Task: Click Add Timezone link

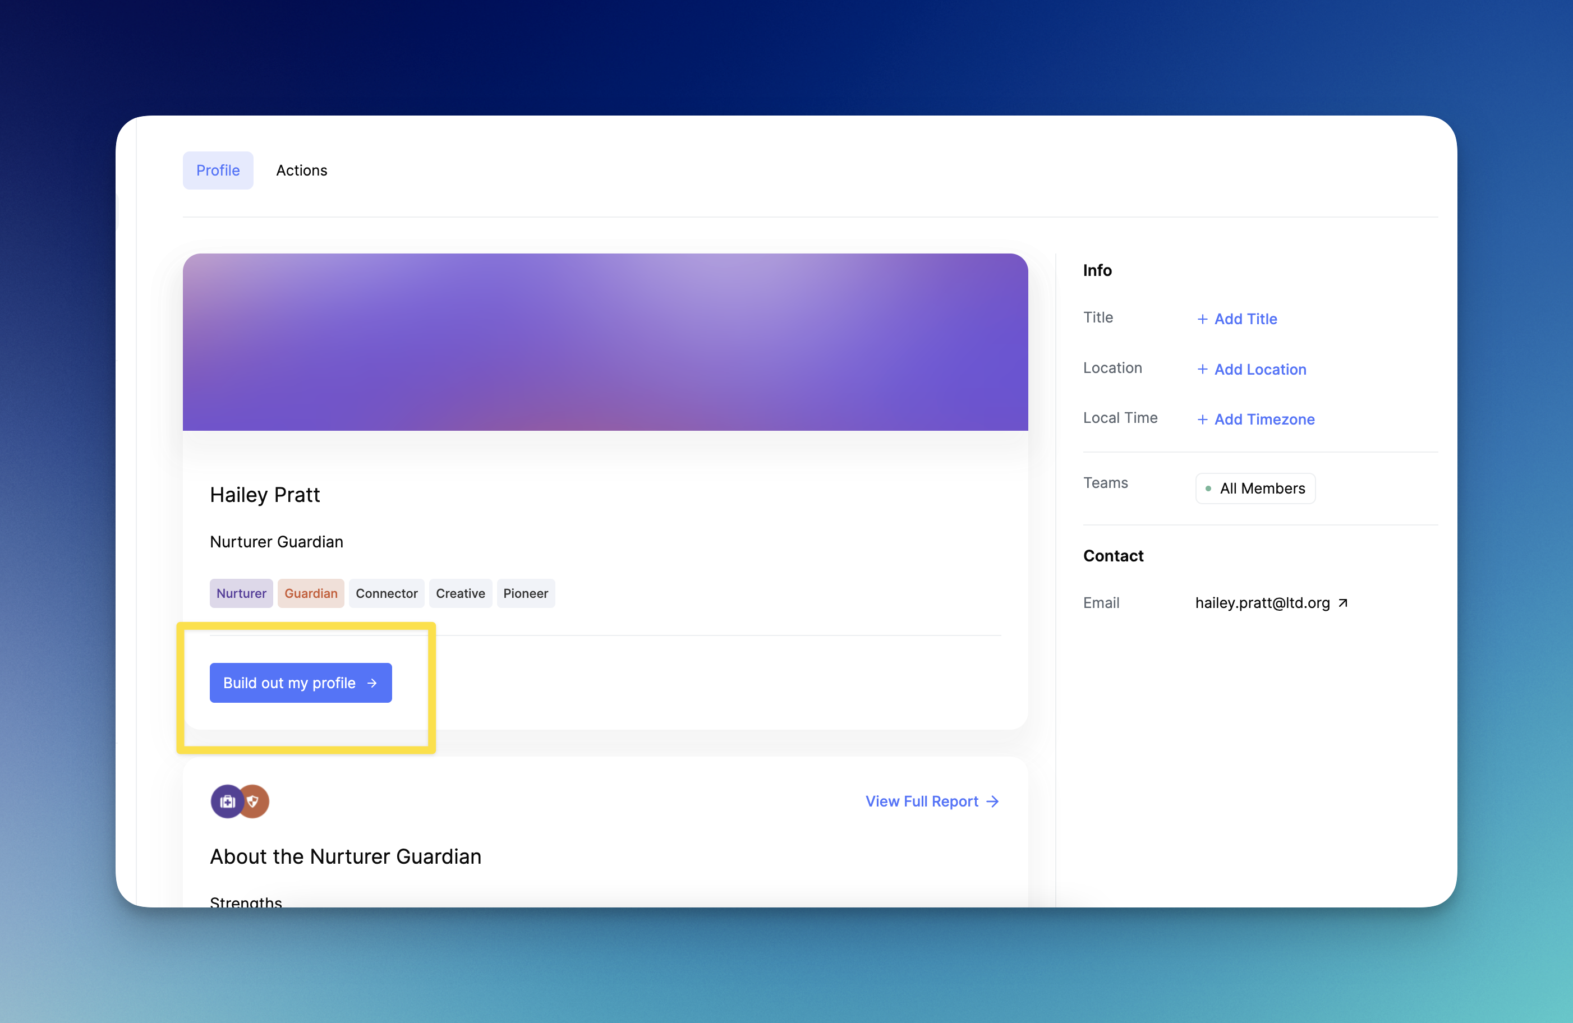Action: 1255,420
